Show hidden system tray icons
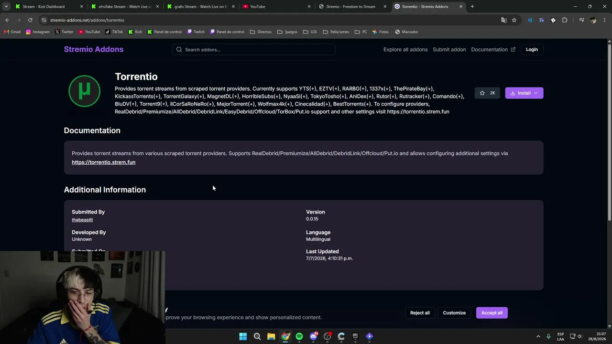The image size is (612, 344). point(538,336)
